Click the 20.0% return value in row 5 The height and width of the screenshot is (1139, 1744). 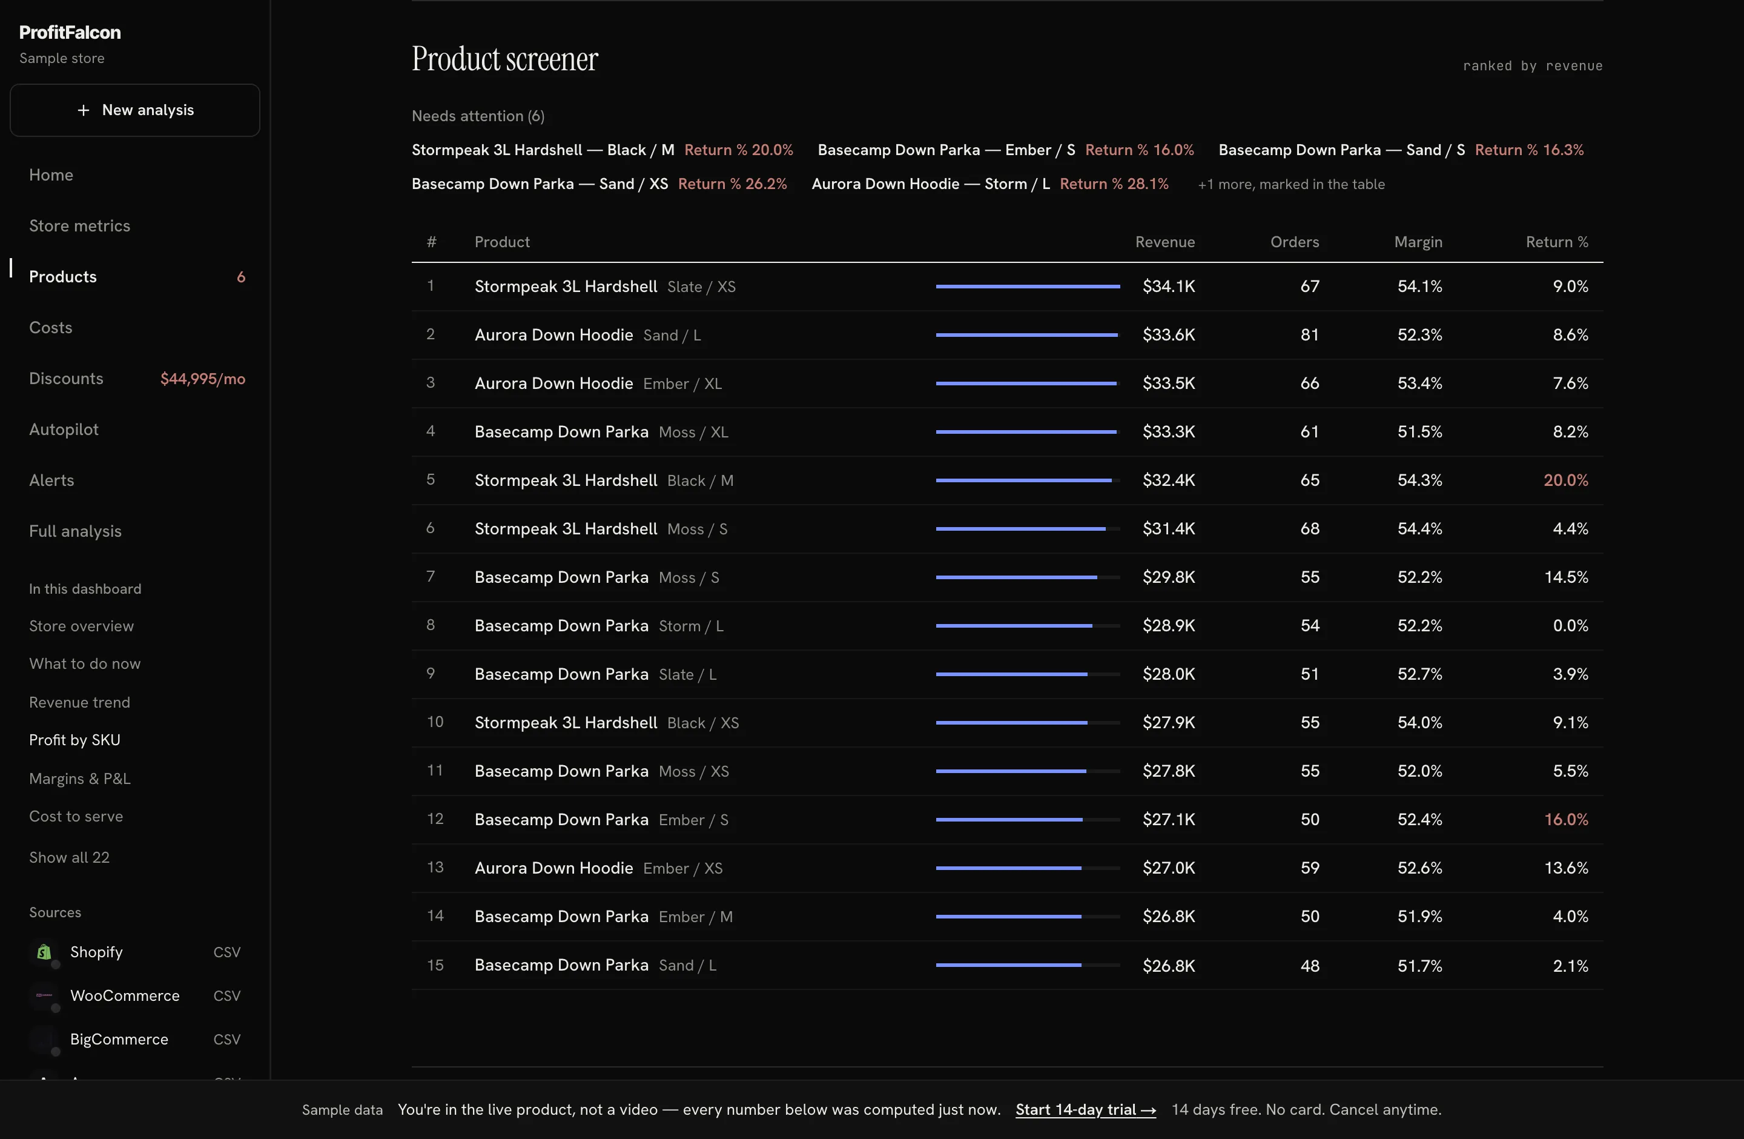point(1566,480)
